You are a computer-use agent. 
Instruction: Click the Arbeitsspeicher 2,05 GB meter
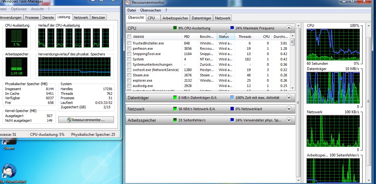click(16, 67)
